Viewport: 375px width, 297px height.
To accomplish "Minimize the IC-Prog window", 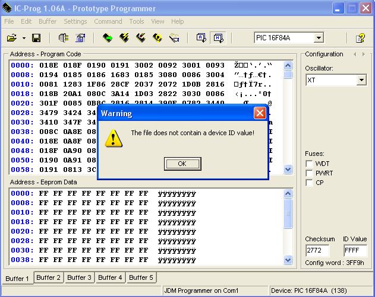I will point(338,8).
